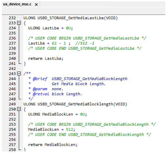The height and width of the screenshot is (155, 167).
Task: Collapse the fold at line 233
Action: tap(19, 23)
